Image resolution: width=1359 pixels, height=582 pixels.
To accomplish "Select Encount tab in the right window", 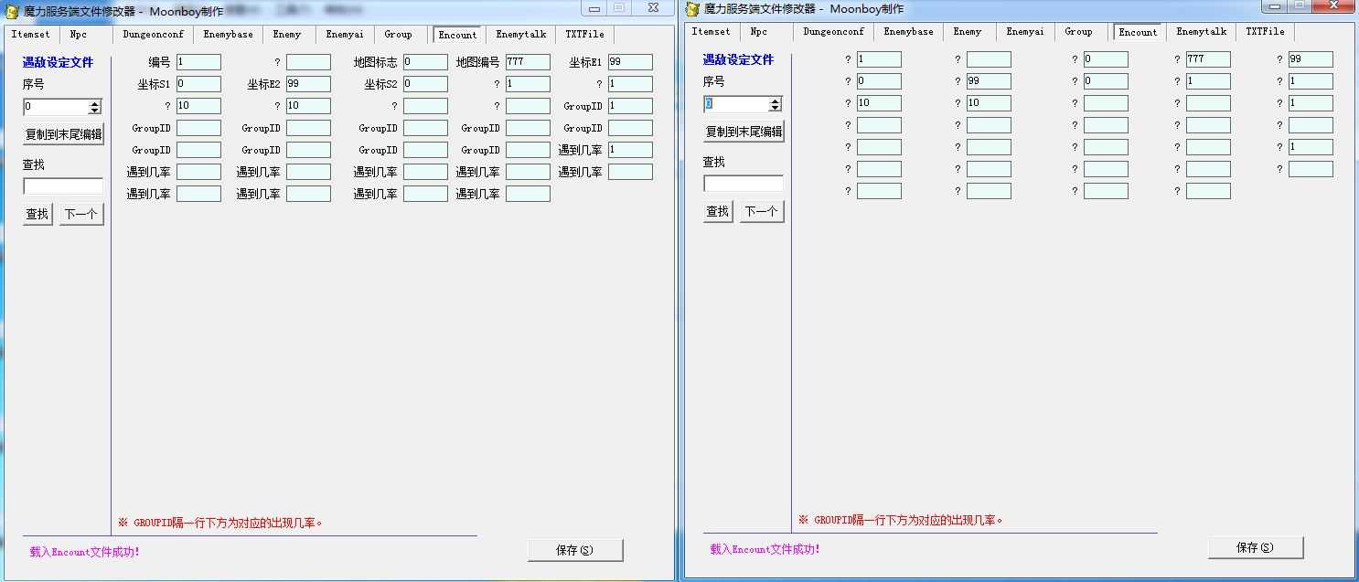I will [1138, 32].
